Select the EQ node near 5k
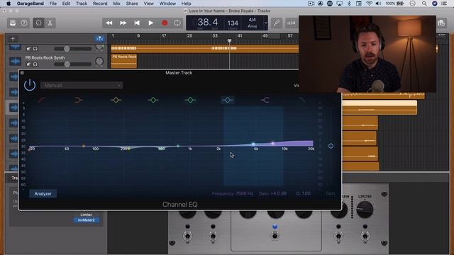The width and height of the screenshot is (454, 255). point(253,144)
